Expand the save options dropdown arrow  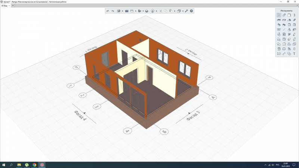[136, 11]
